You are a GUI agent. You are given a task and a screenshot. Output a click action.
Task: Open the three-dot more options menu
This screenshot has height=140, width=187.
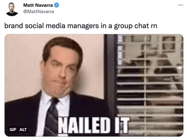(180, 5)
